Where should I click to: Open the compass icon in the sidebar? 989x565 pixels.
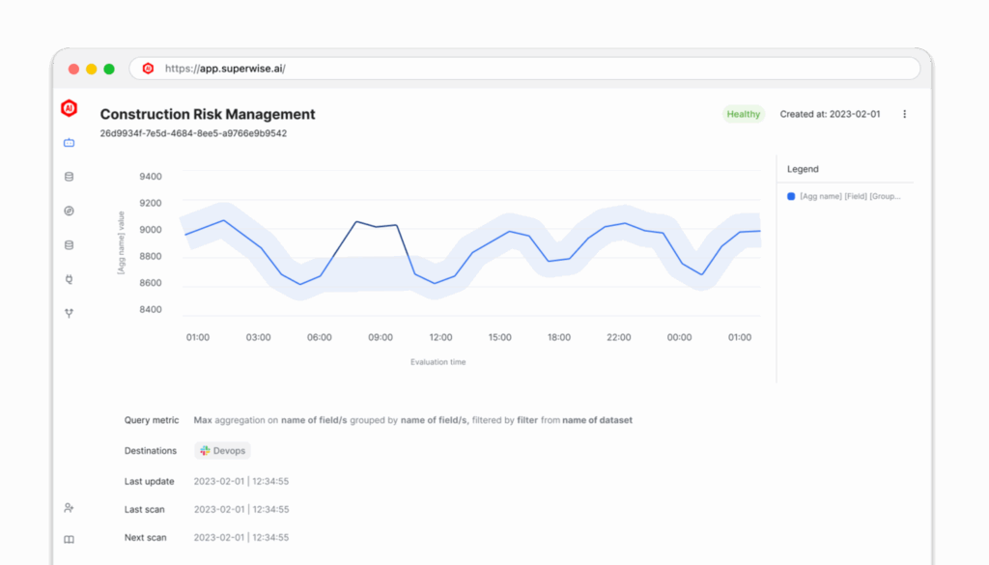(x=69, y=211)
